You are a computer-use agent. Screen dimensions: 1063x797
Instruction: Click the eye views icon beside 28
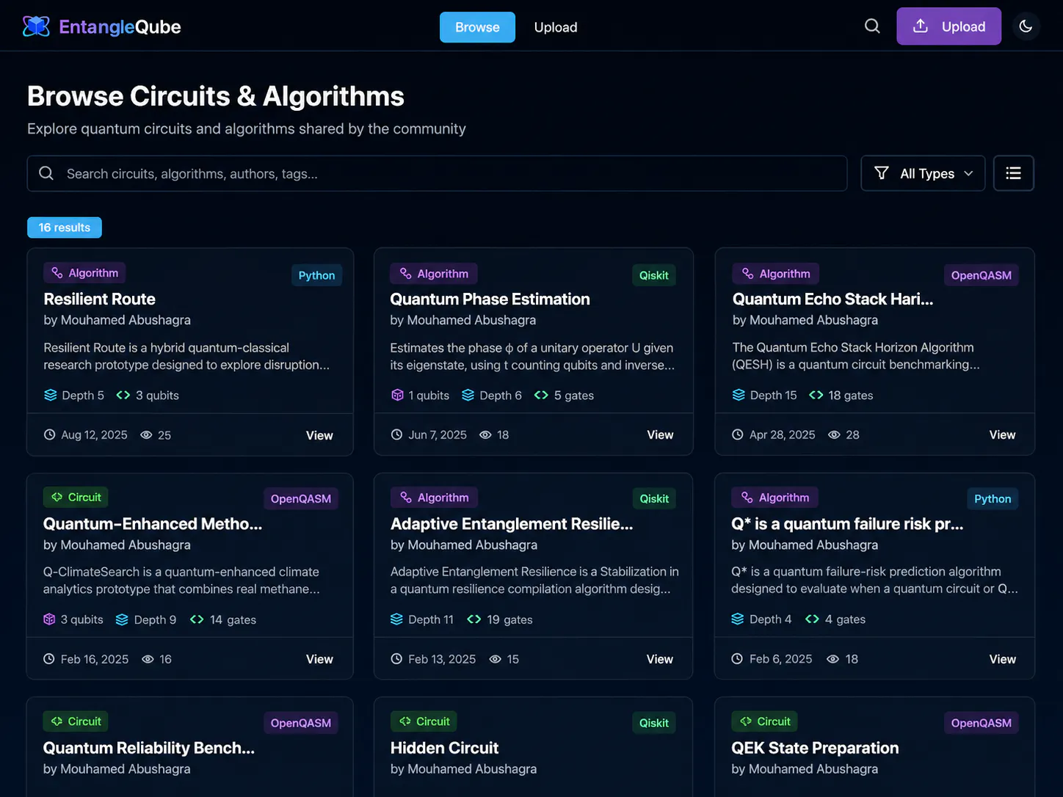point(834,434)
